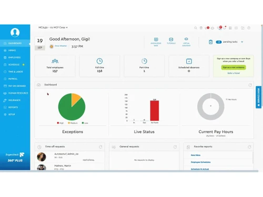Open Reports in the sidebar menu
Screen dimensions: 263x197
tap(15, 107)
